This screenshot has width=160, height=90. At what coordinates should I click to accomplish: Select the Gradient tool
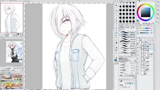tap(116, 43)
